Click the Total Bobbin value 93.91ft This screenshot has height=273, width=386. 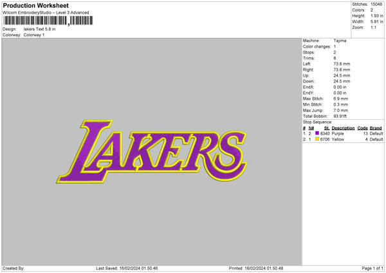pyautogui.click(x=340, y=116)
